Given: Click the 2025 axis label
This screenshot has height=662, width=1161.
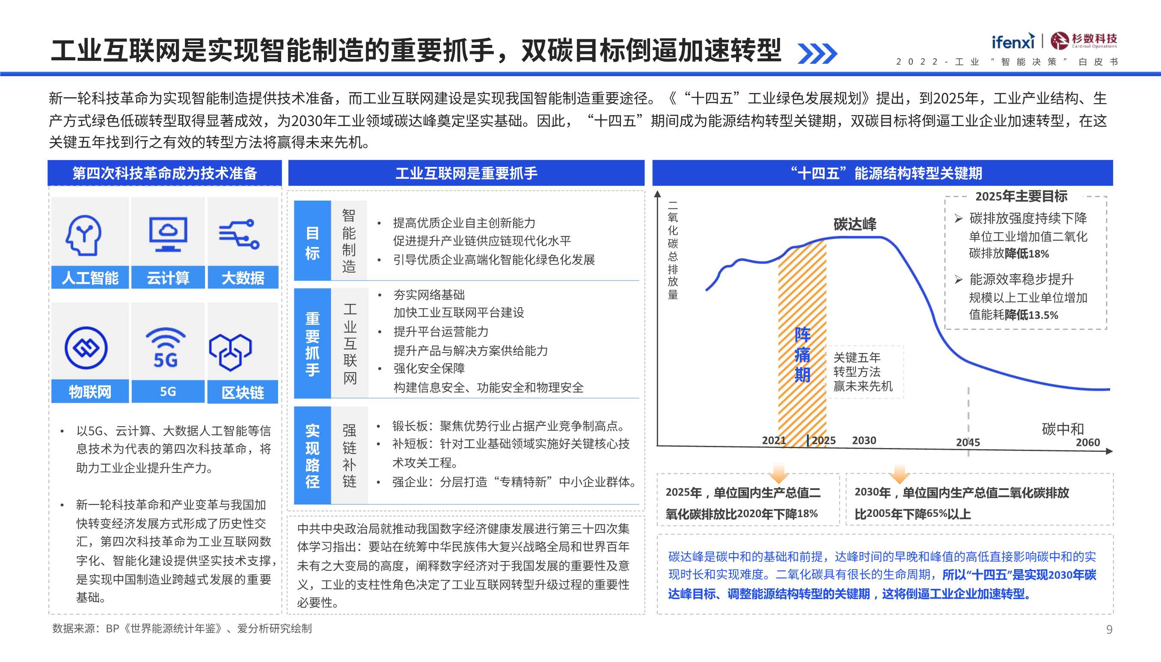Looking at the screenshot, I should (824, 440).
